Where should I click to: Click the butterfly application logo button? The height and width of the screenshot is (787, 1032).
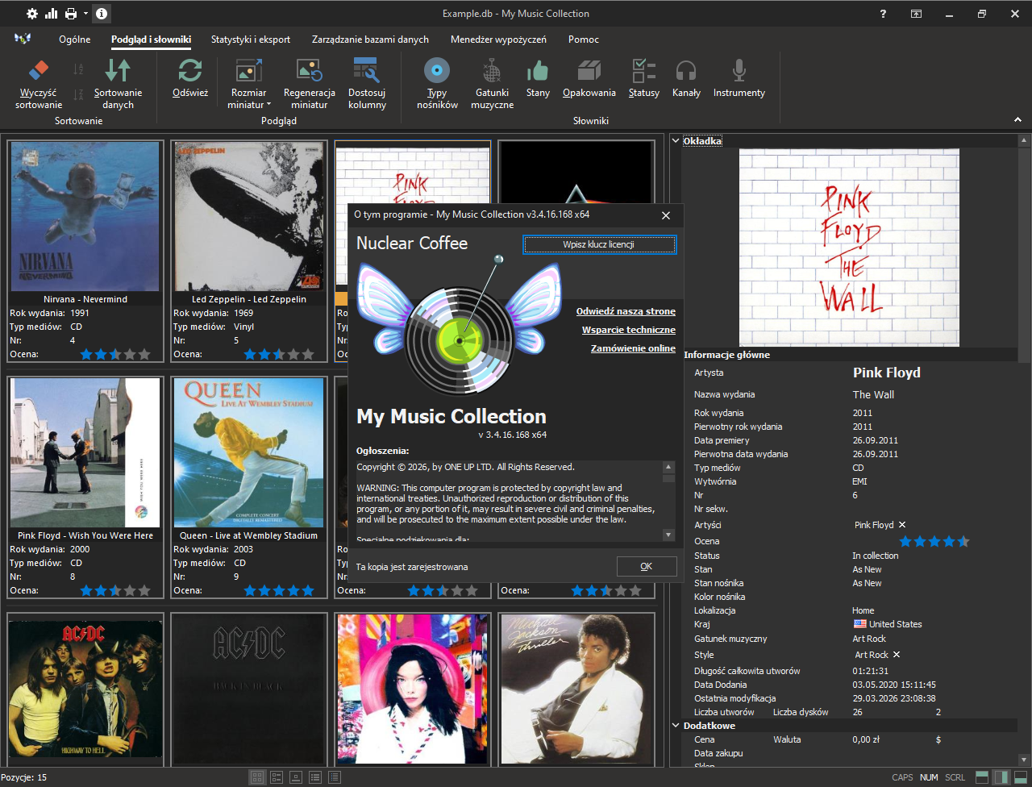[23, 39]
